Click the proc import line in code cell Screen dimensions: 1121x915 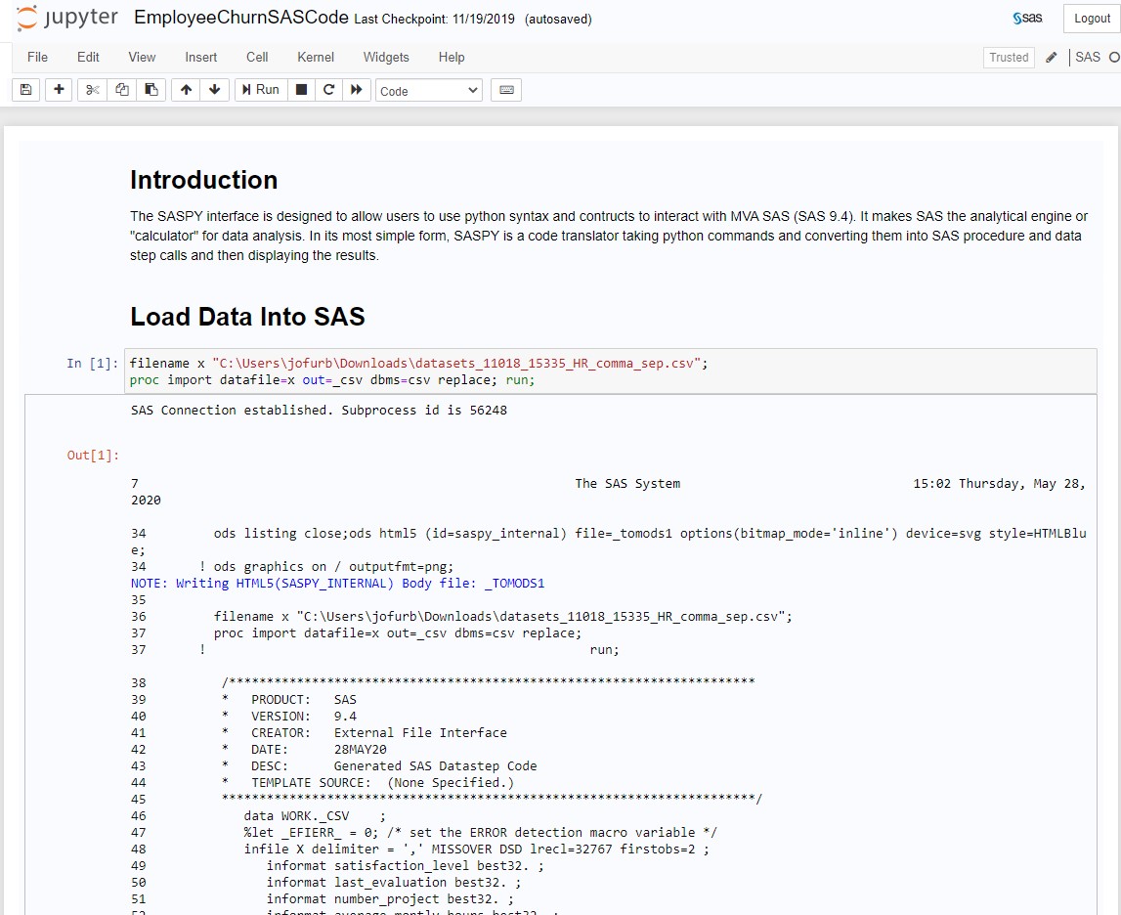[x=331, y=380]
